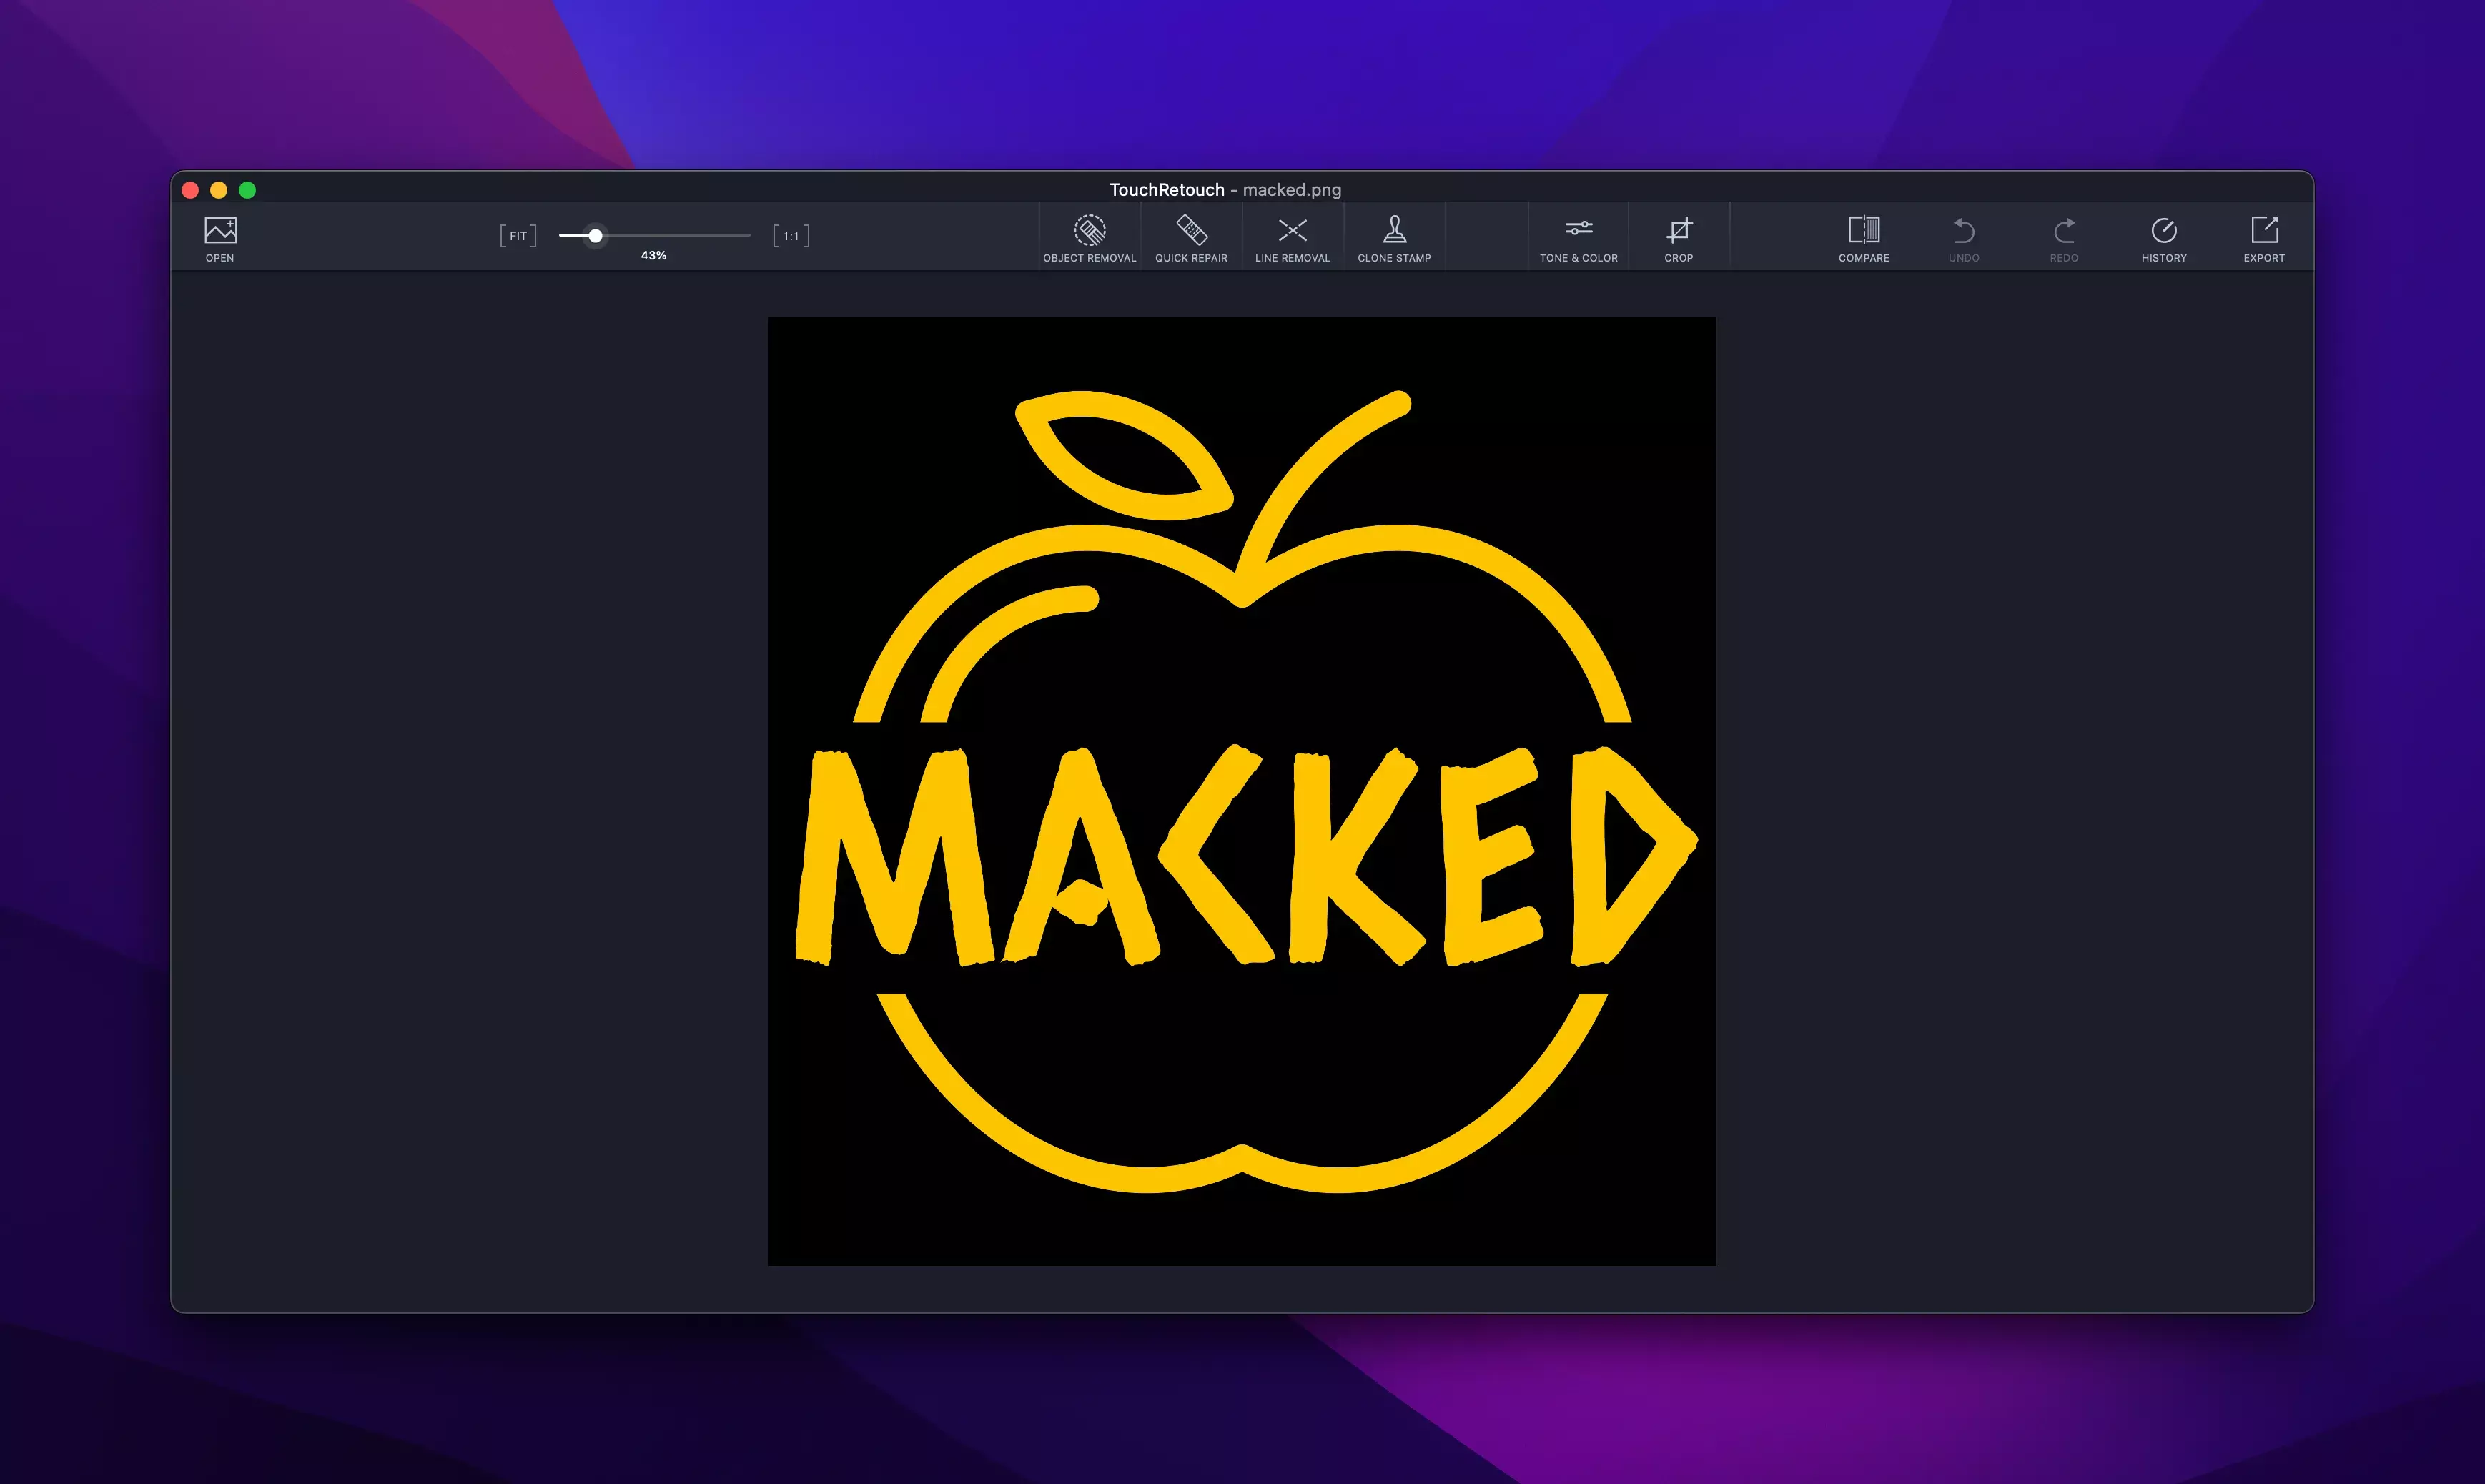
Task: Click the green fullscreen window button
Action: 247,190
